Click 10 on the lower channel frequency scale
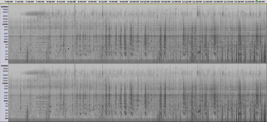The width and height of the screenshot is (267, 122). tap(6, 118)
